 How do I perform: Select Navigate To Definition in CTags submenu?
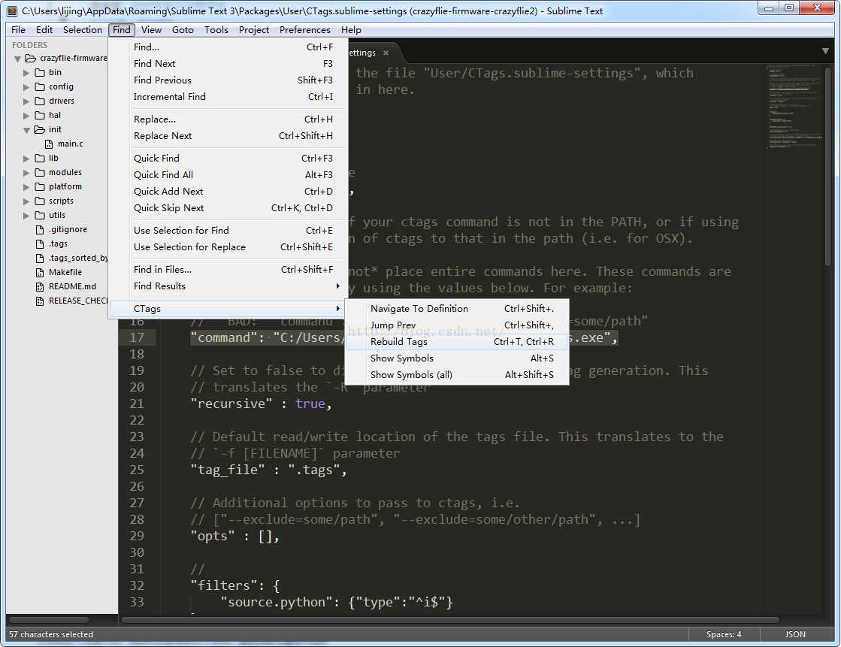point(457,309)
